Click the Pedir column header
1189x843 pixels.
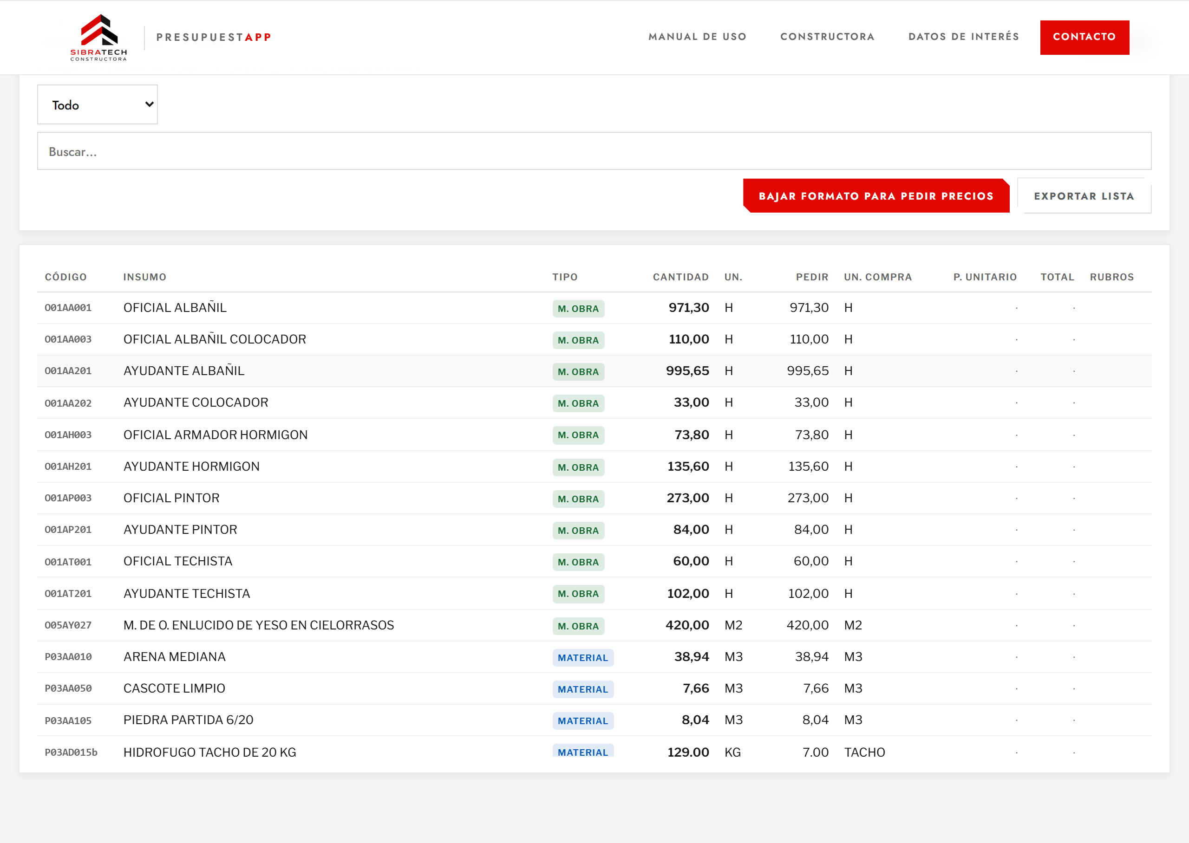coord(812,277)
